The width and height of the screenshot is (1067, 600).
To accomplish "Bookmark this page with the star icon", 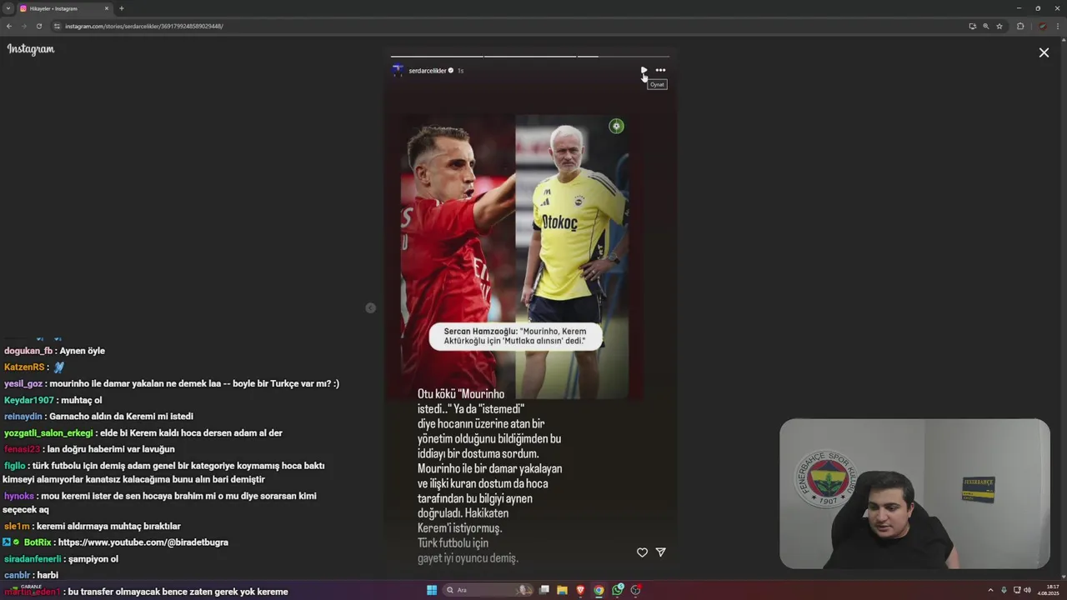I will [x=999, y=26].
